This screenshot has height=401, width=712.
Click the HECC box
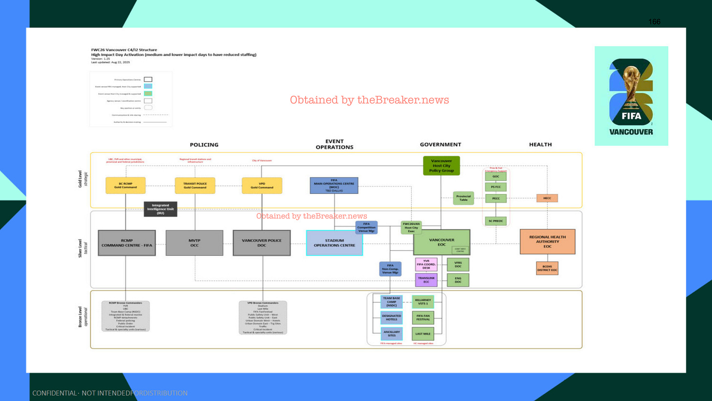coord(547,198)
